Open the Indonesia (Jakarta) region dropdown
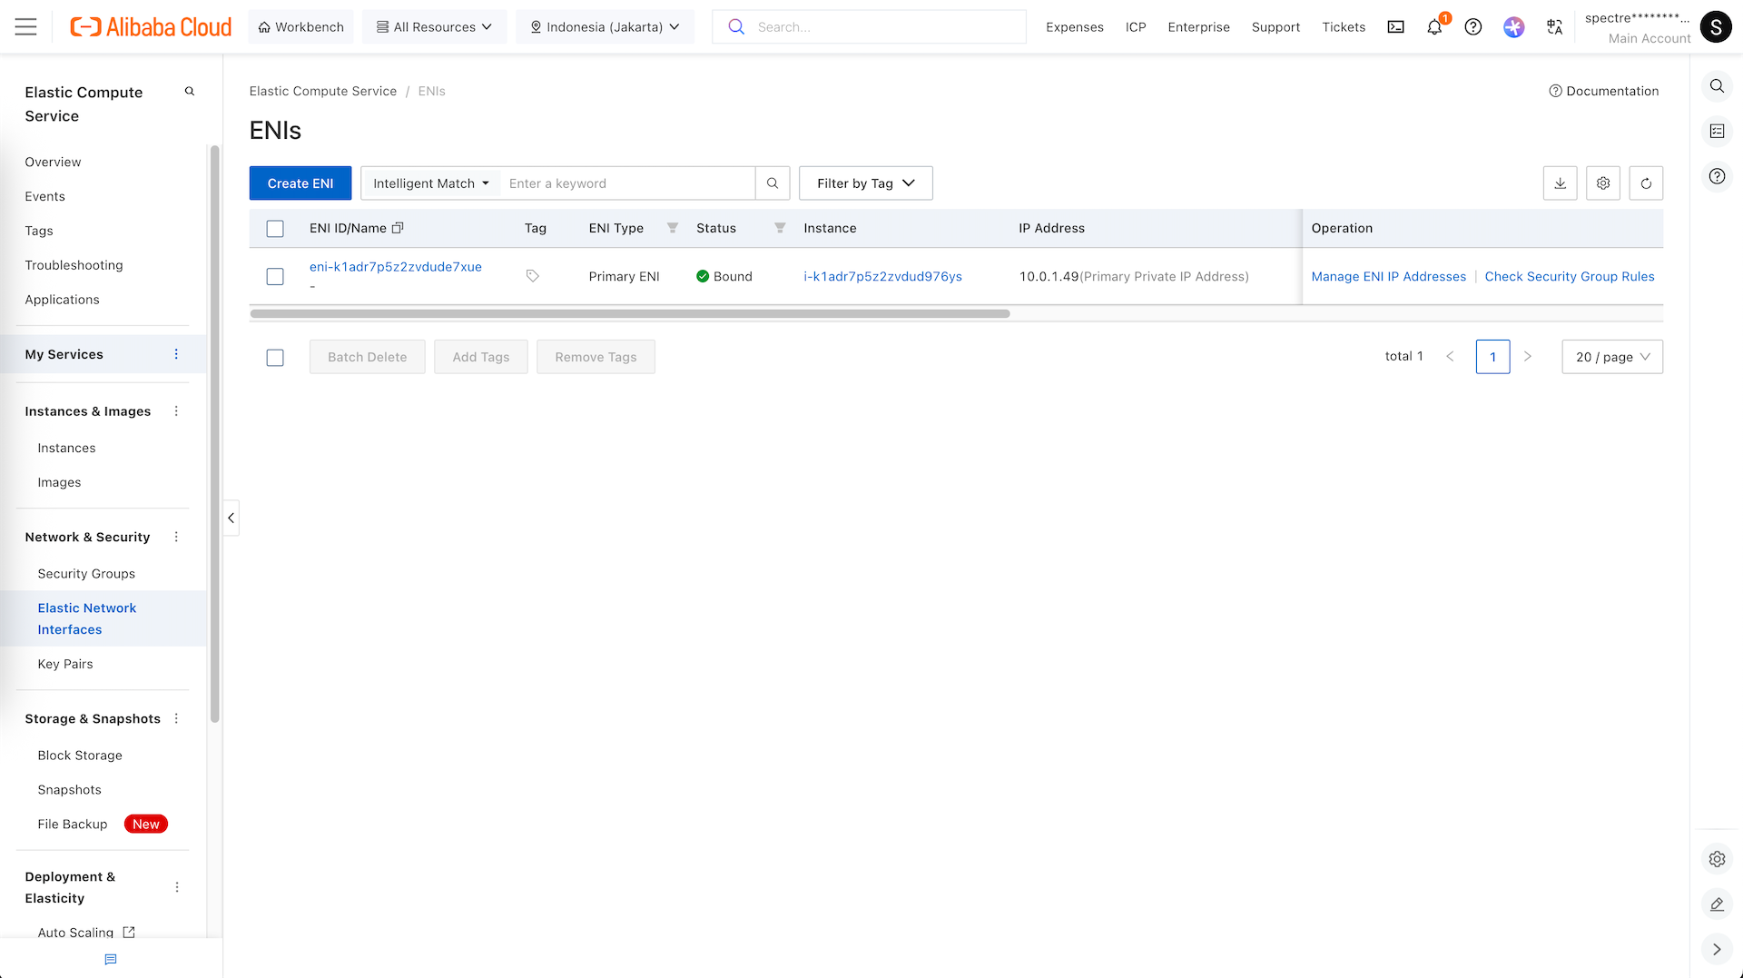The height and width of the screenshot is (978, 1743). pos(605,27)
